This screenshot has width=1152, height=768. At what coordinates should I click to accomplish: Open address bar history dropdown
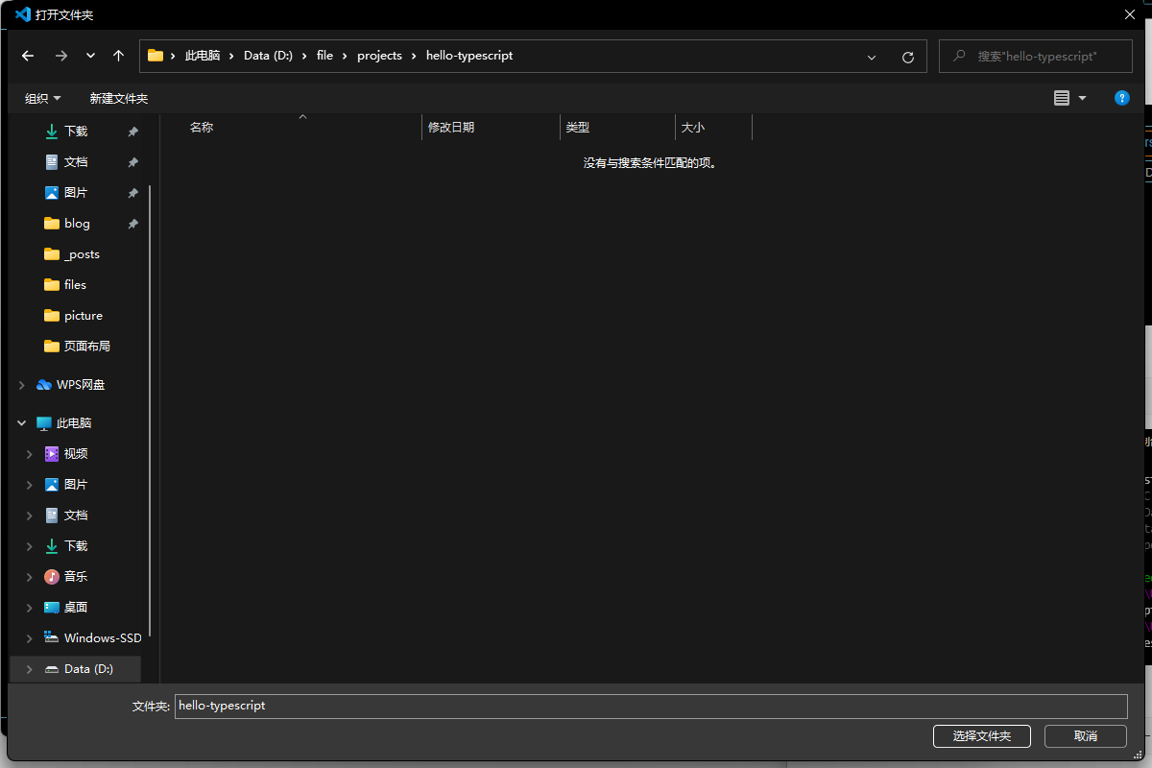coord(872,57)
